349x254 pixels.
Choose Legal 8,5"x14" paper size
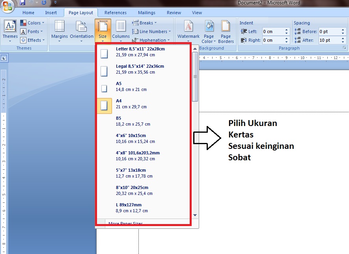[x=144, y=69]
